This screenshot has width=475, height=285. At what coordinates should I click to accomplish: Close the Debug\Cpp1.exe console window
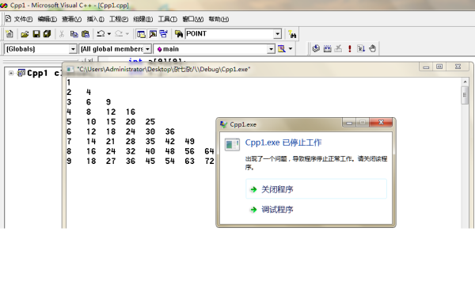[458, 67]
